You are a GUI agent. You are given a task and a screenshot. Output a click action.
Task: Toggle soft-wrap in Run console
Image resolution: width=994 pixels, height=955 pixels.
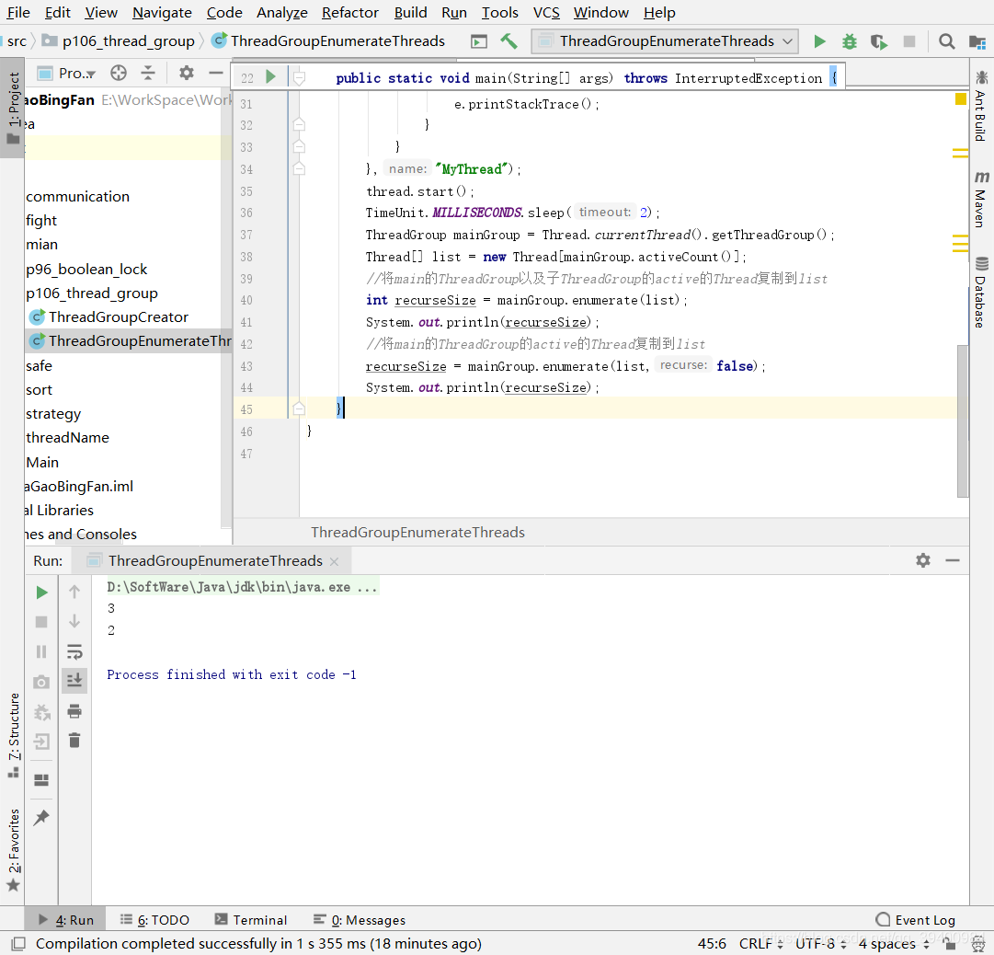74,651
